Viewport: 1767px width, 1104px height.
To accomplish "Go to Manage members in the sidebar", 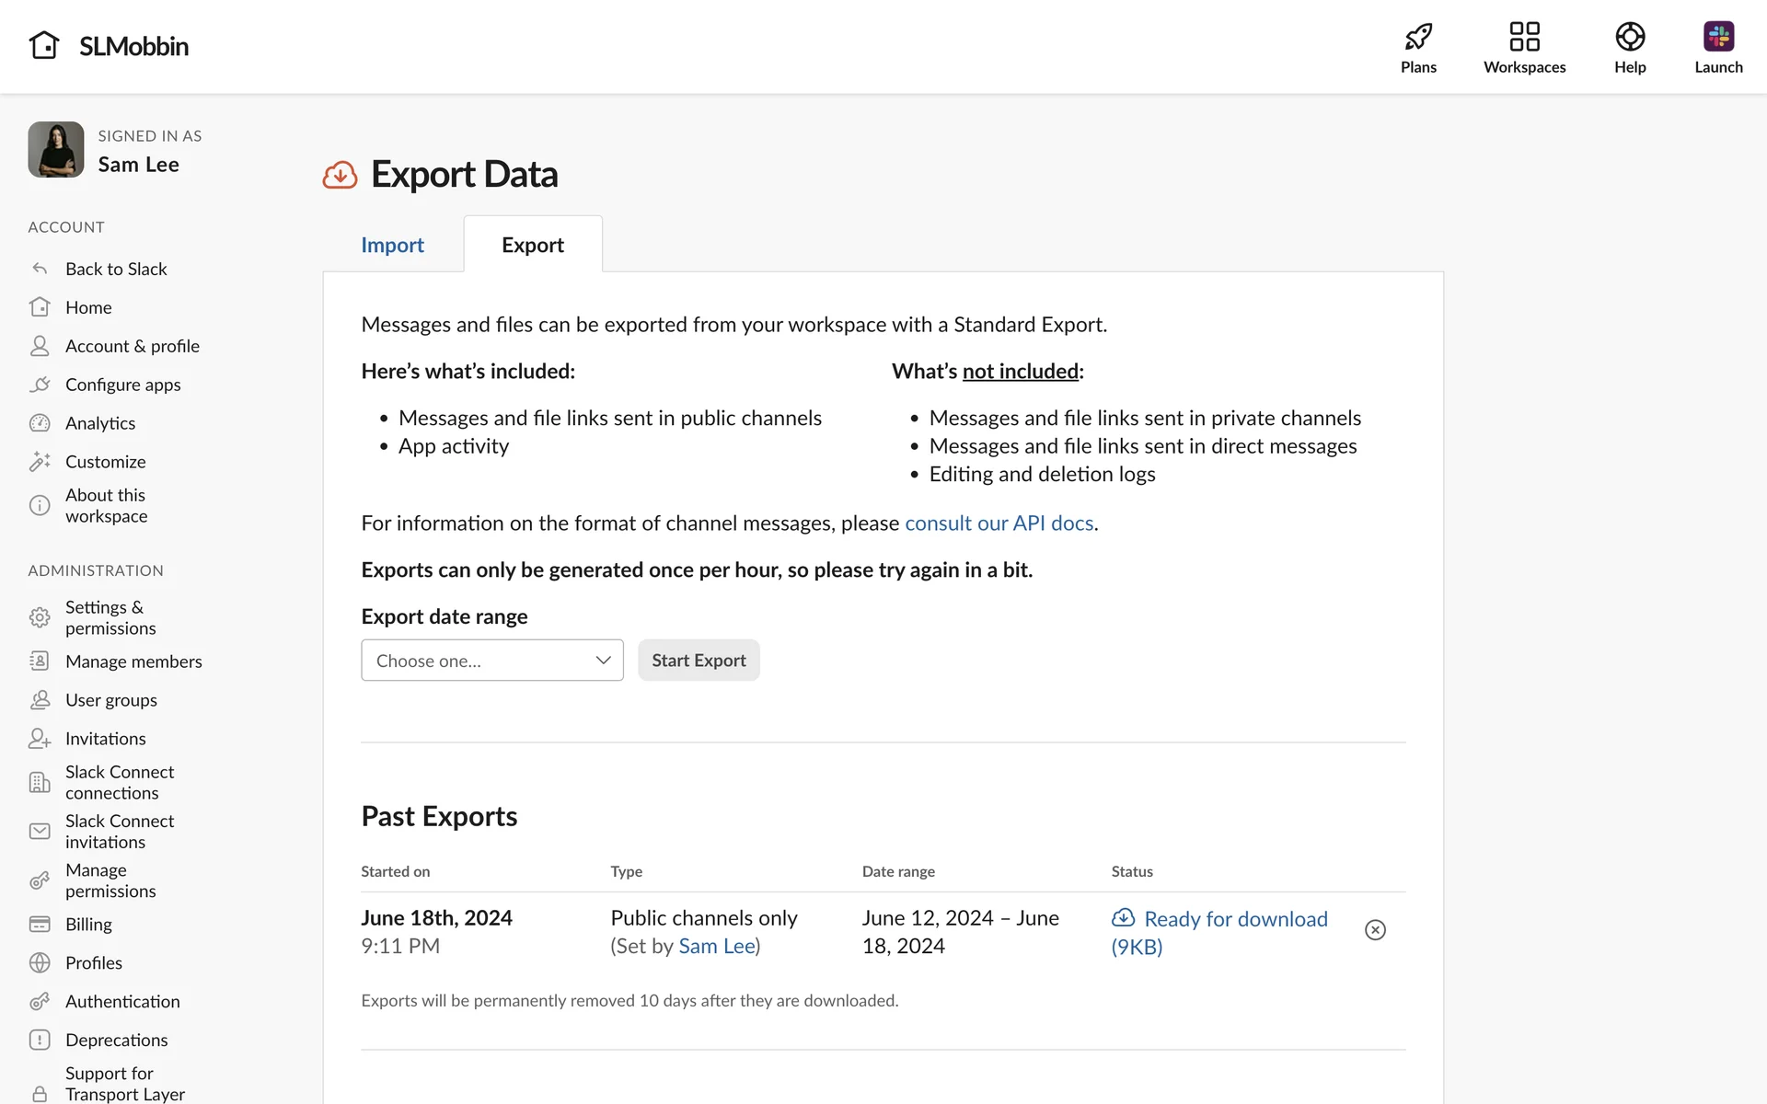I will [133, 661].
